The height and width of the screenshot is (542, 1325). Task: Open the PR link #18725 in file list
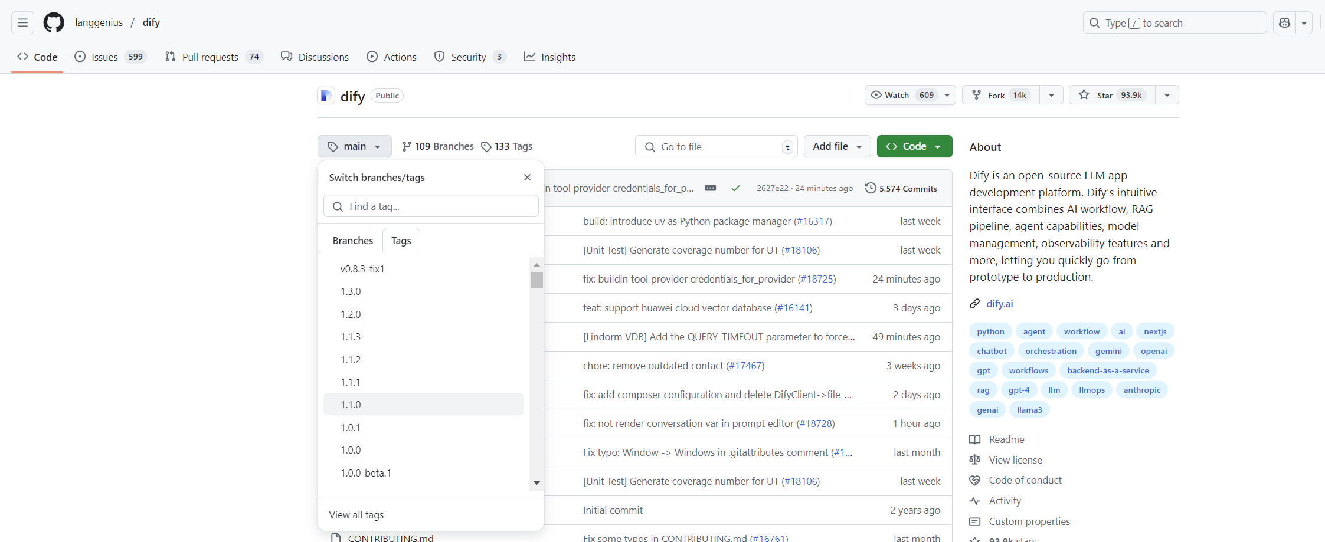coord(817,279)
